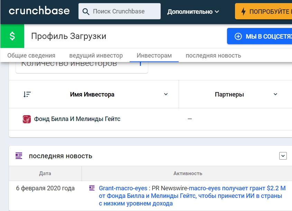Click the ПОПРОБУЙТЕ orange button
The width and height of the screenshot is (292, 211).
(x=263, y=11)
